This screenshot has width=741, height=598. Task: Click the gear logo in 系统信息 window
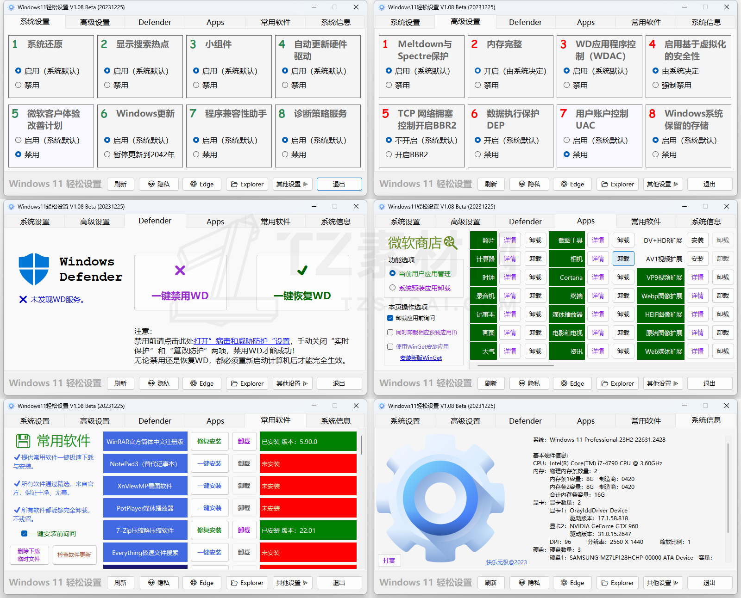(x=440, y=497)
